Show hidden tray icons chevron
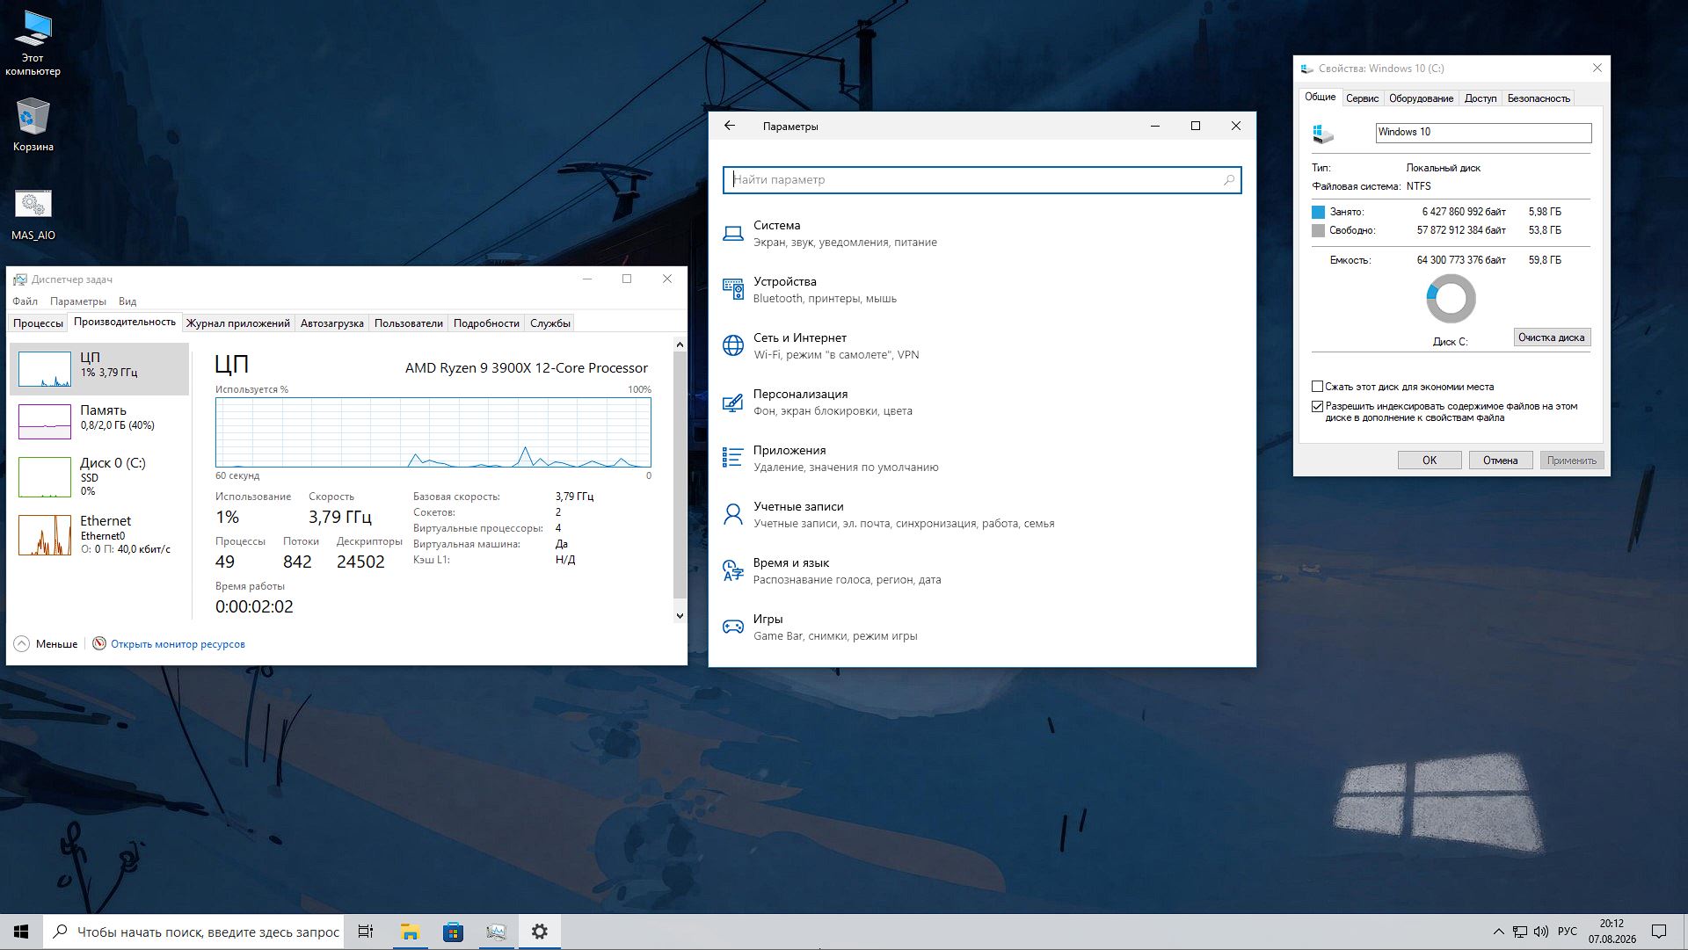Image resolution: width=1688 pixels, height=950 pixels. coord(1498,932)
